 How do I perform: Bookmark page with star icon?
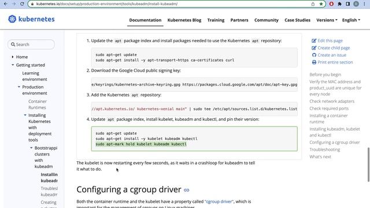pyautogui.click(x=321, y=4)
